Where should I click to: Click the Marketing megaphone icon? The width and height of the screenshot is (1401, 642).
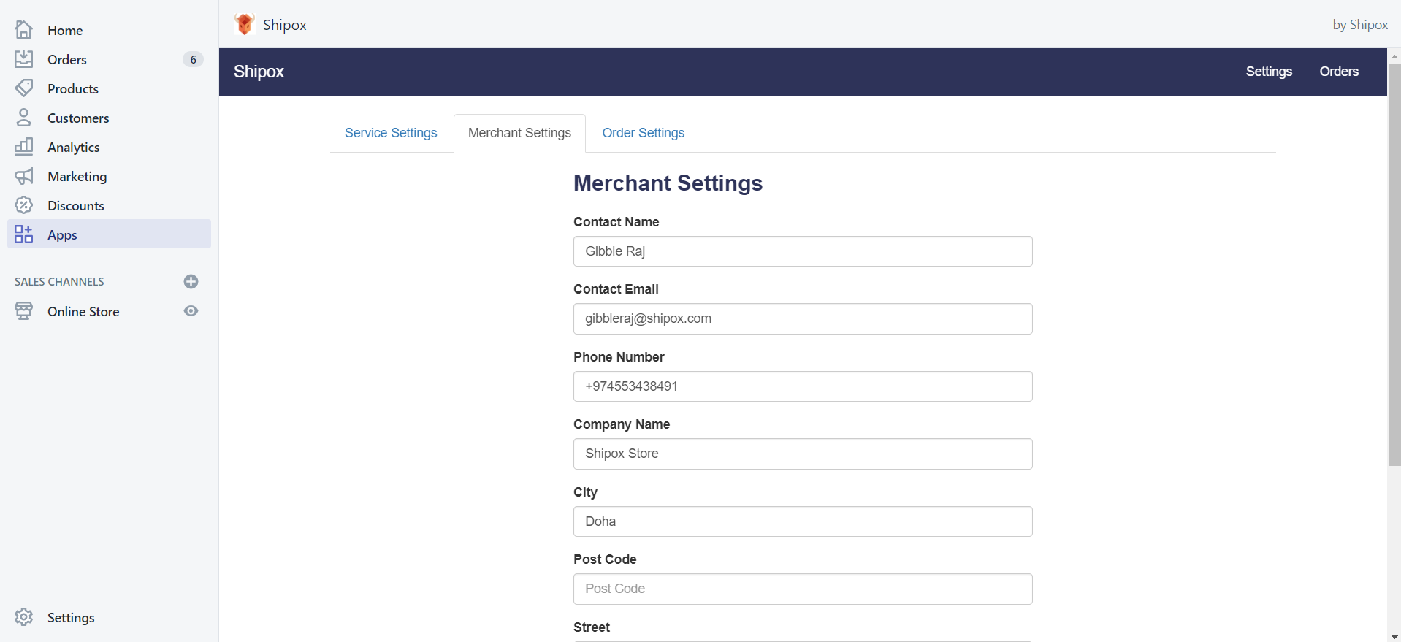point(23,176)
